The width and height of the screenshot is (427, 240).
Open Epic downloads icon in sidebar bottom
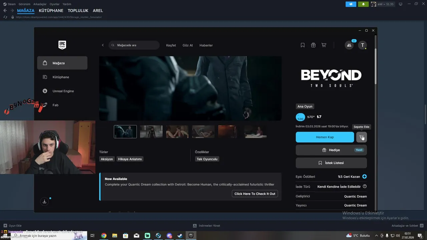click(44, 201)
